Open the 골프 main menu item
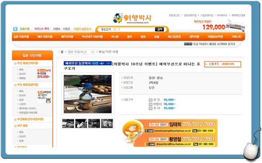Image resolution: width=262 pixels, height=163 pixels. (130, 37)
